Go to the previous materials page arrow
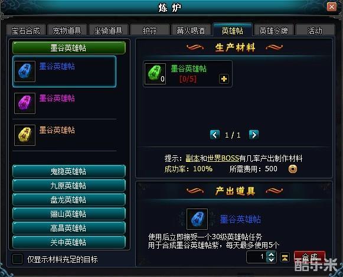The height and width of the screenshot is (277, 343). pos(214,135)
